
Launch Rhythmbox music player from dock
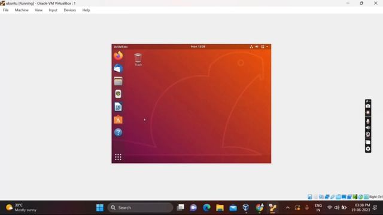(118, 94)
